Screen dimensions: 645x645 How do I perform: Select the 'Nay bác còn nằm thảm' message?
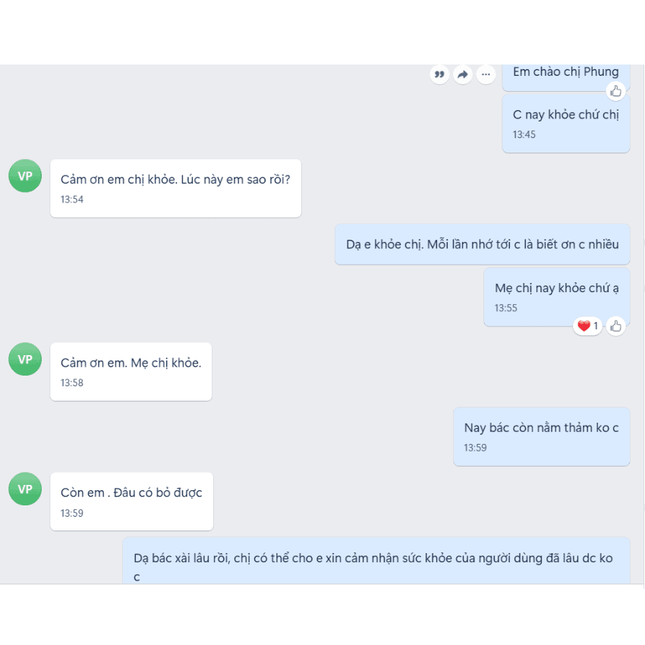pos(542,436)
